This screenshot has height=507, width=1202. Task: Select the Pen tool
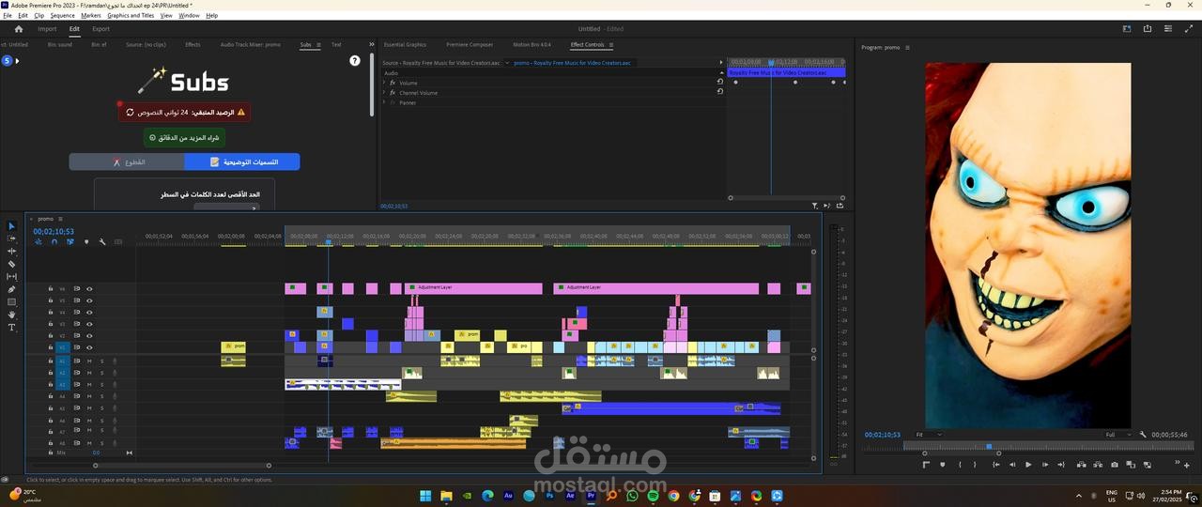pos(12,289)
